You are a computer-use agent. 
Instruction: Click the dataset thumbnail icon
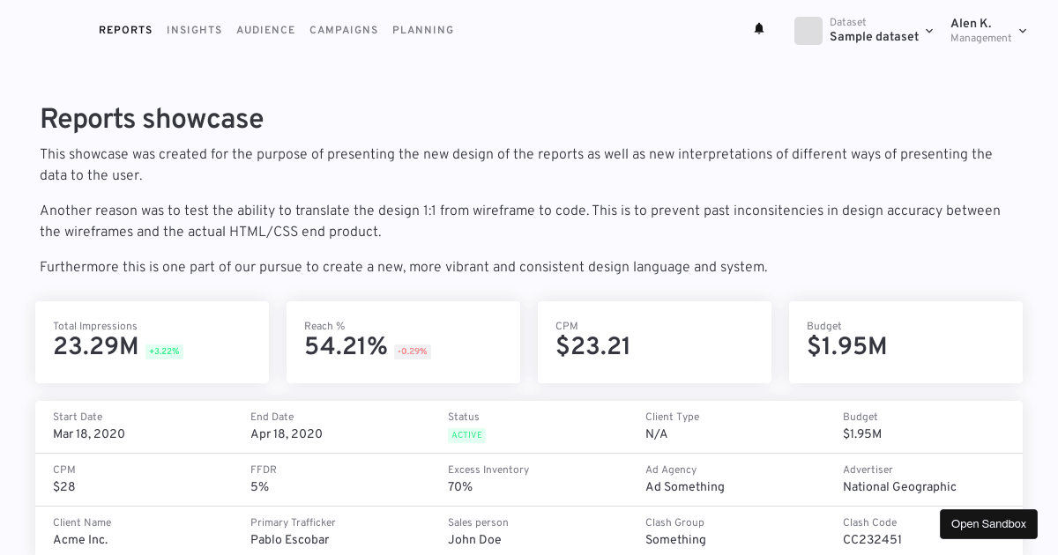pyautogui.click(x=808, y=31)
